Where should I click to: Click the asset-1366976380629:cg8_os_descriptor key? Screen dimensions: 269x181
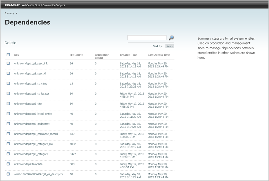pos(39,174)
